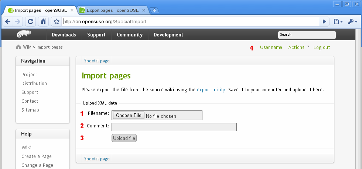Open Change a Page help link

37,165
